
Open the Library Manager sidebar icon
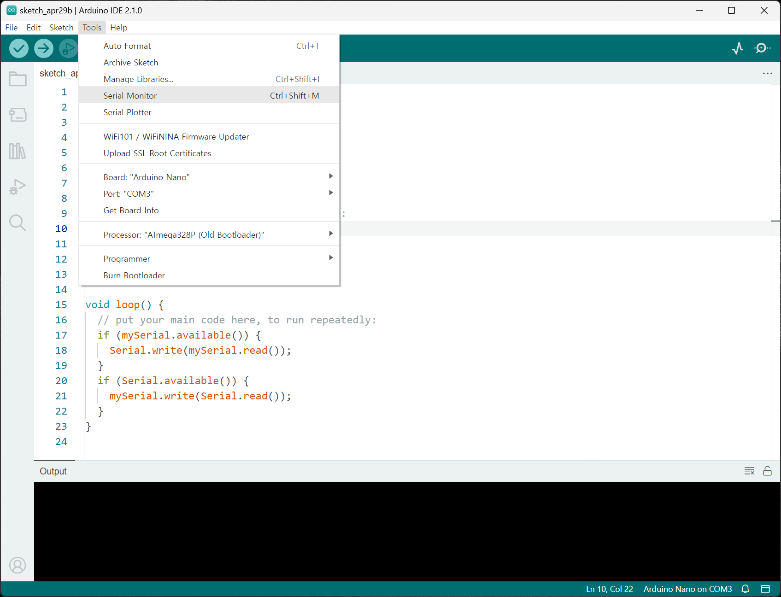pyautogui.click(x=18, y=151)
